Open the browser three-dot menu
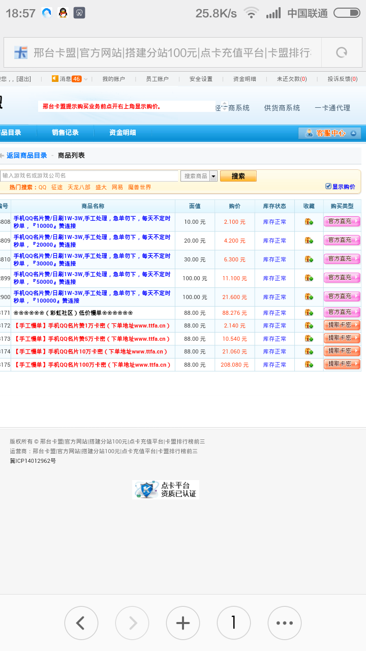The width and height of the screenshot is (366, 651). tap(285, 623)
